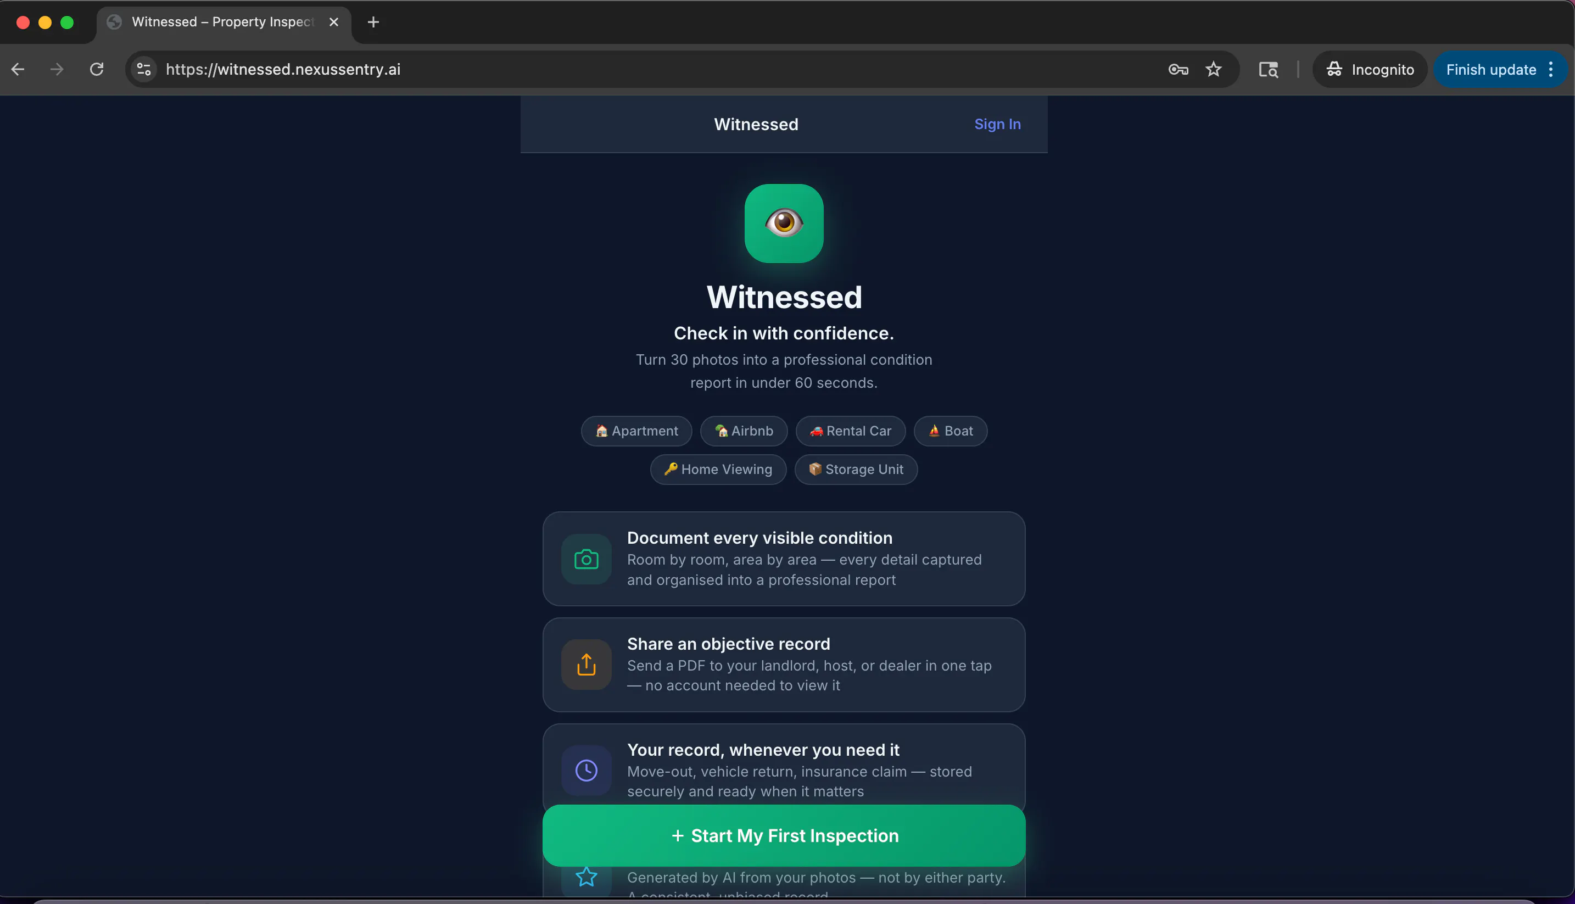
Task: Bookmark this page with the star
Action: pyautogui.click(x=1213, y=69)
